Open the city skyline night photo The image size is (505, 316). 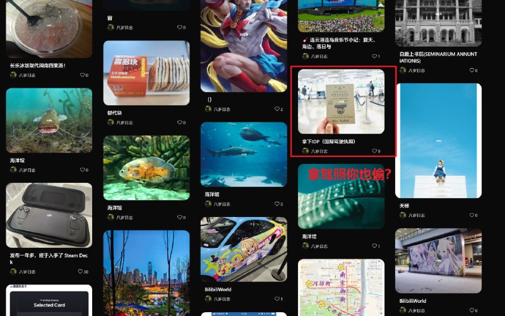[146, 273]
